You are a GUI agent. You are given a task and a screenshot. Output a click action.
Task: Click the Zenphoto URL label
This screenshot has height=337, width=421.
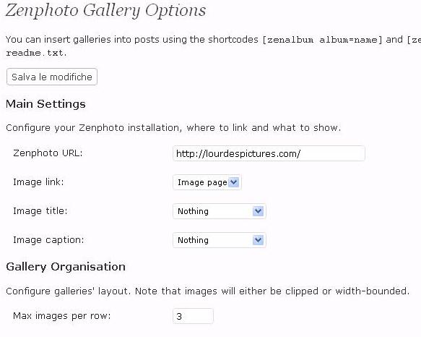48,153
